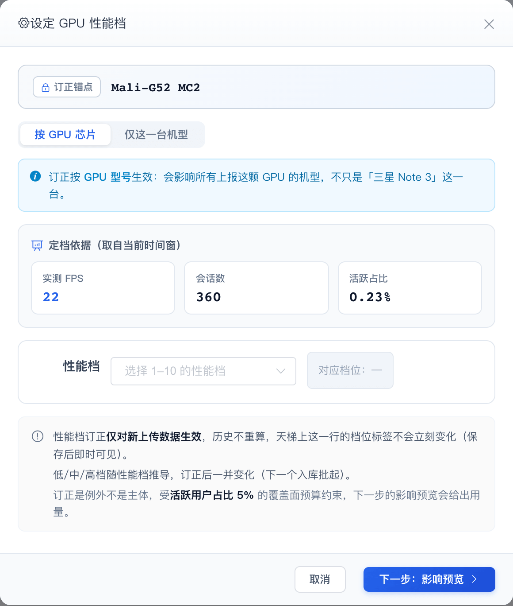The height and width of the screenshot is (606, 513).
Task: Select the 按 GPU 芯片 tab
Action: click(65, 135)
